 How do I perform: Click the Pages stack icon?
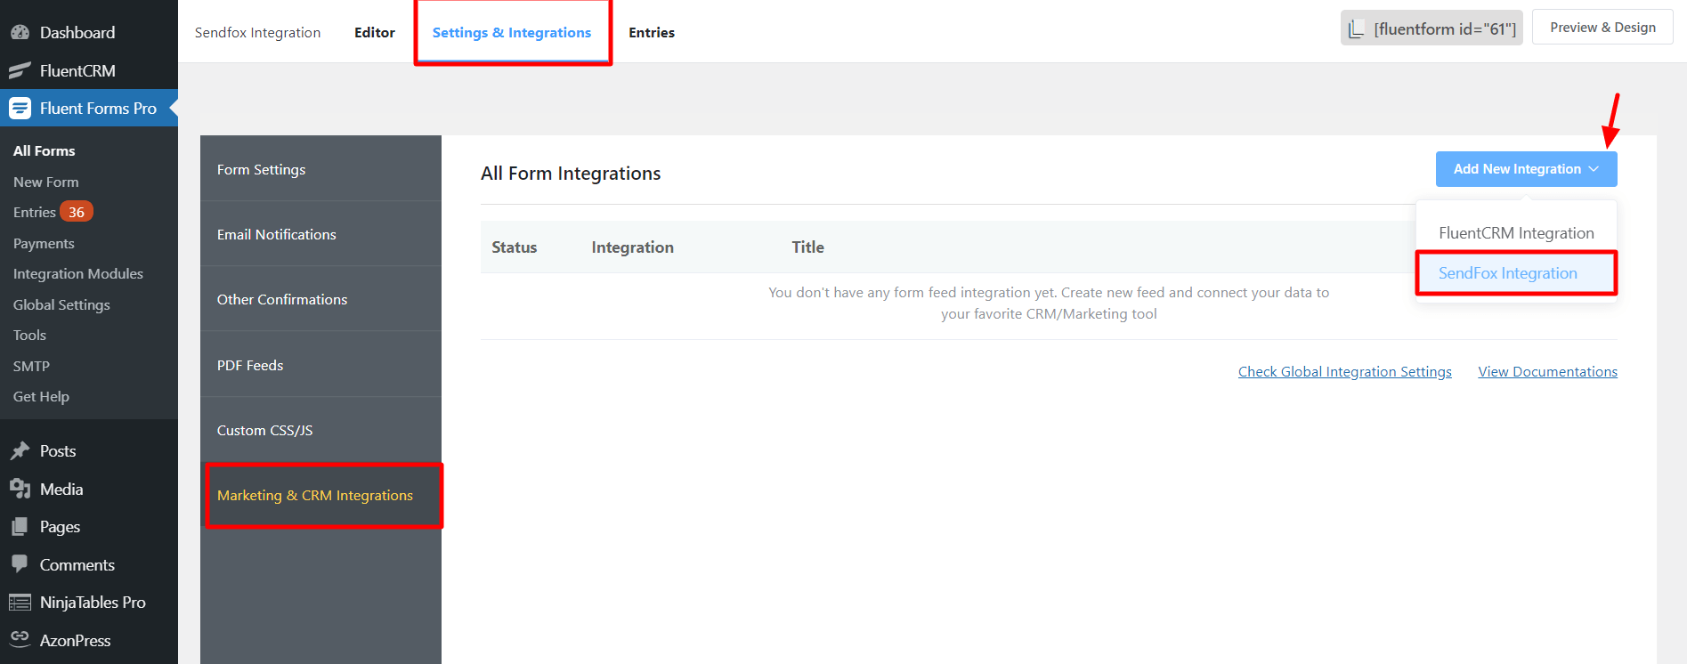point(20,527)
